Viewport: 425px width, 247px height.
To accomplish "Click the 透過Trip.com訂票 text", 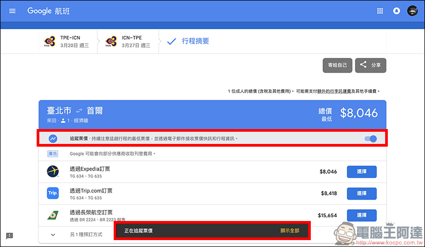I will point(91,191).
